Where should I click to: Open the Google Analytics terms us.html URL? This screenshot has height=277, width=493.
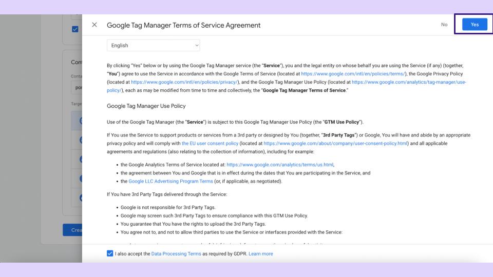click(x=280, y=165)
